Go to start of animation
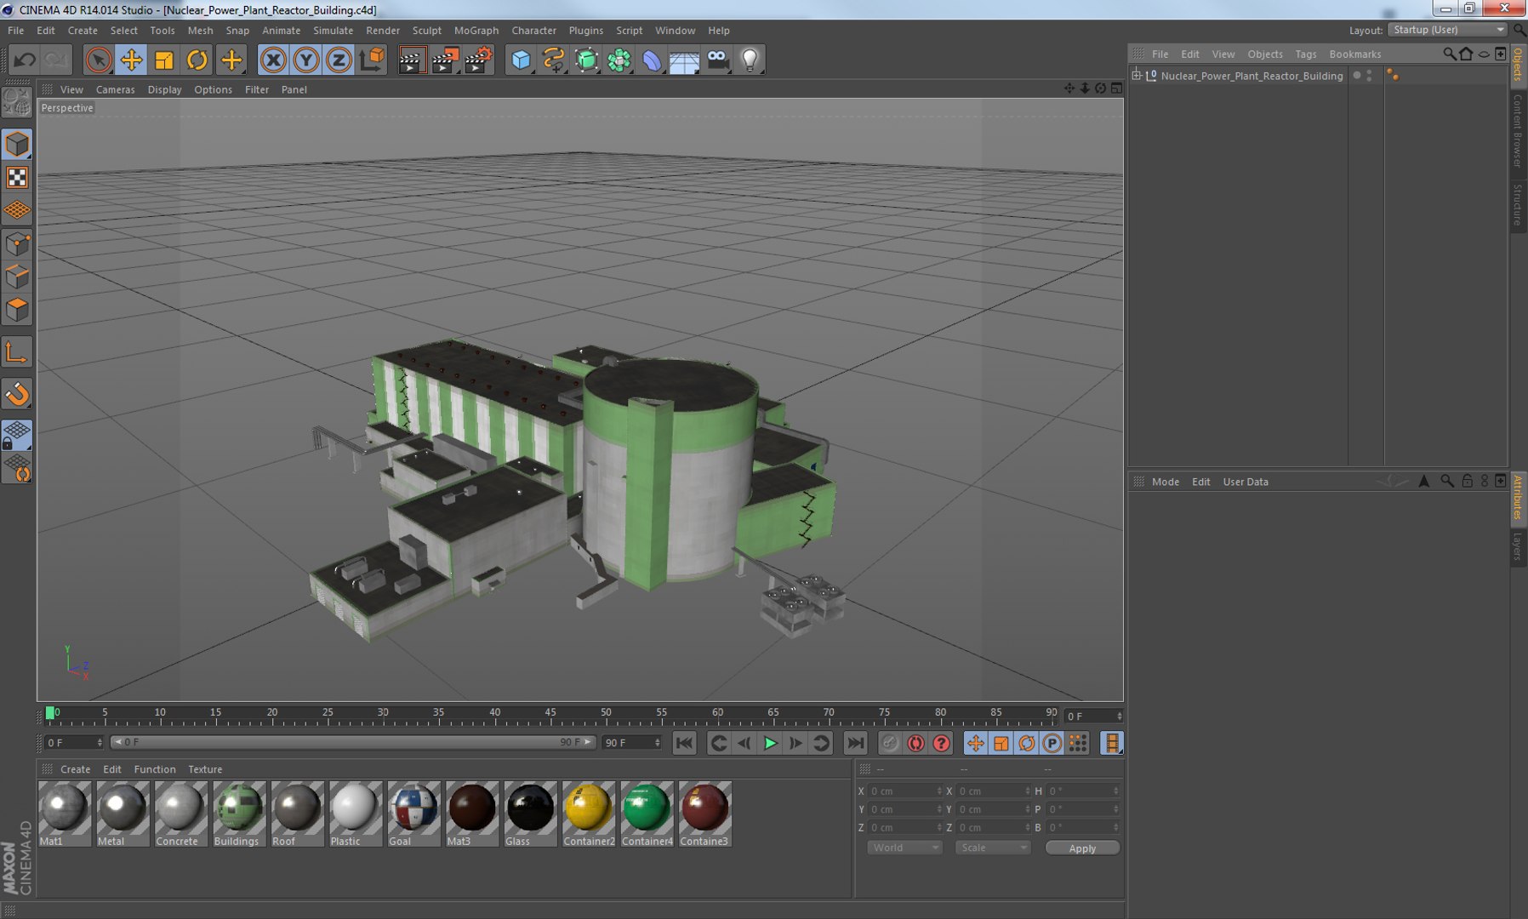 coord(684,743)
